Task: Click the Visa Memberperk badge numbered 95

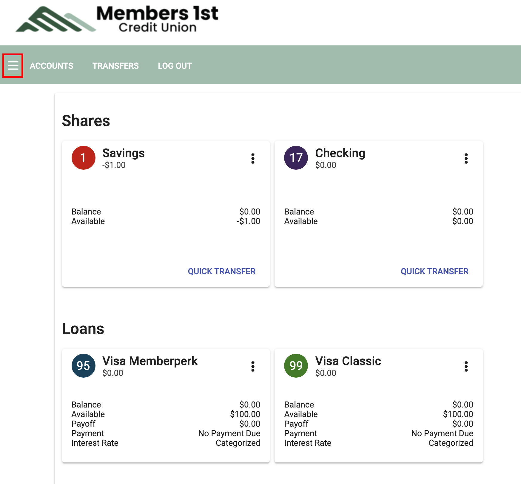Action: 84,366
